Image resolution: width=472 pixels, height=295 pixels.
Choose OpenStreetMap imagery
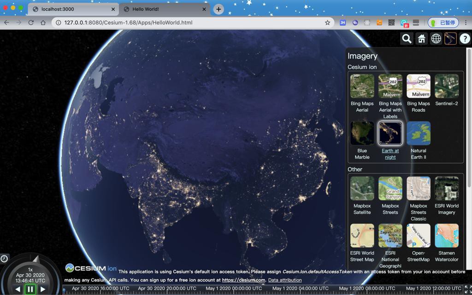click(419, 236)
